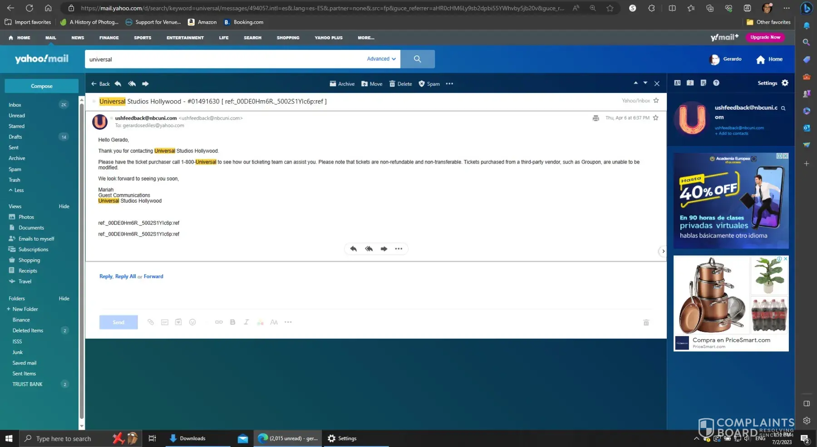This screenshot has width=817, height=447.
Task: Open more options in quick reply bar
Action: [399, 249]
